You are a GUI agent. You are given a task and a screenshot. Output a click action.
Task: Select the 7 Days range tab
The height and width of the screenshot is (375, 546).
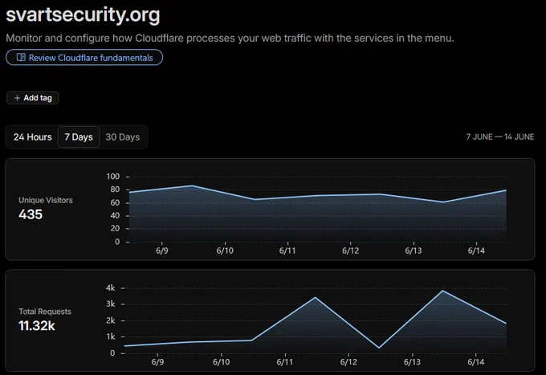click(79, 137)
